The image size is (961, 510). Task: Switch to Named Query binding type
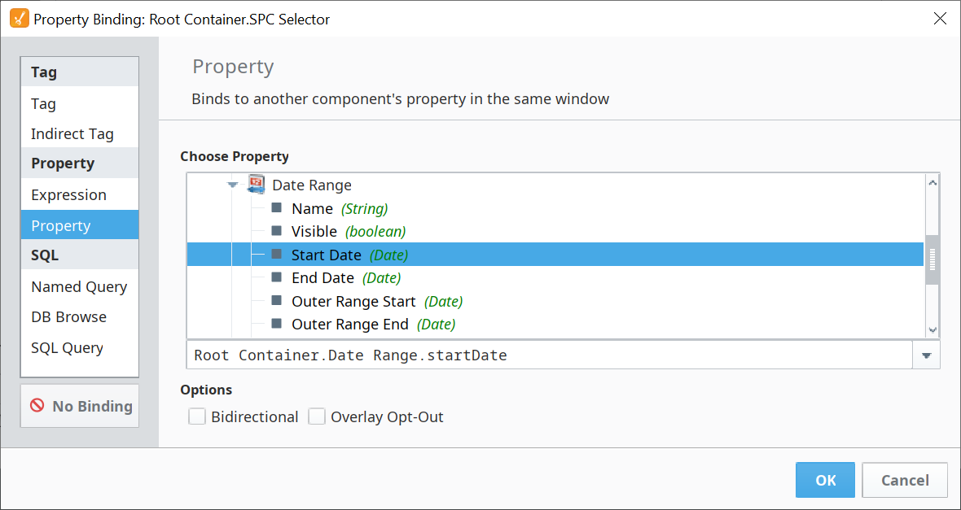[x=79, y=286]
